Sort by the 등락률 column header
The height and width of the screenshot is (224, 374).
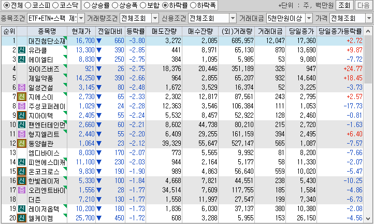pyautogui.click(x=136, y=31)
